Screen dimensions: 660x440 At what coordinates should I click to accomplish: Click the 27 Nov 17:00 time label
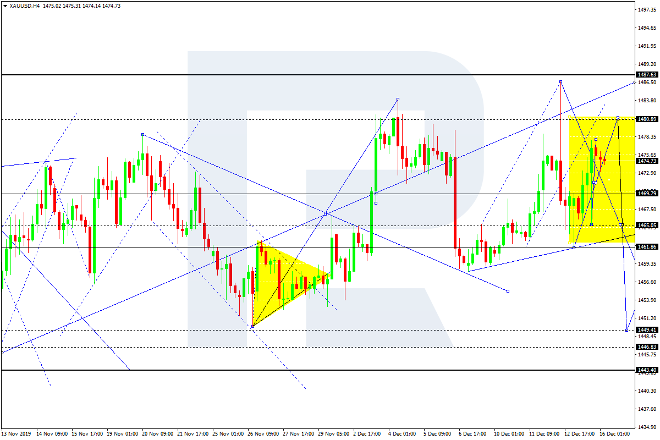click(x=299, y=434)
